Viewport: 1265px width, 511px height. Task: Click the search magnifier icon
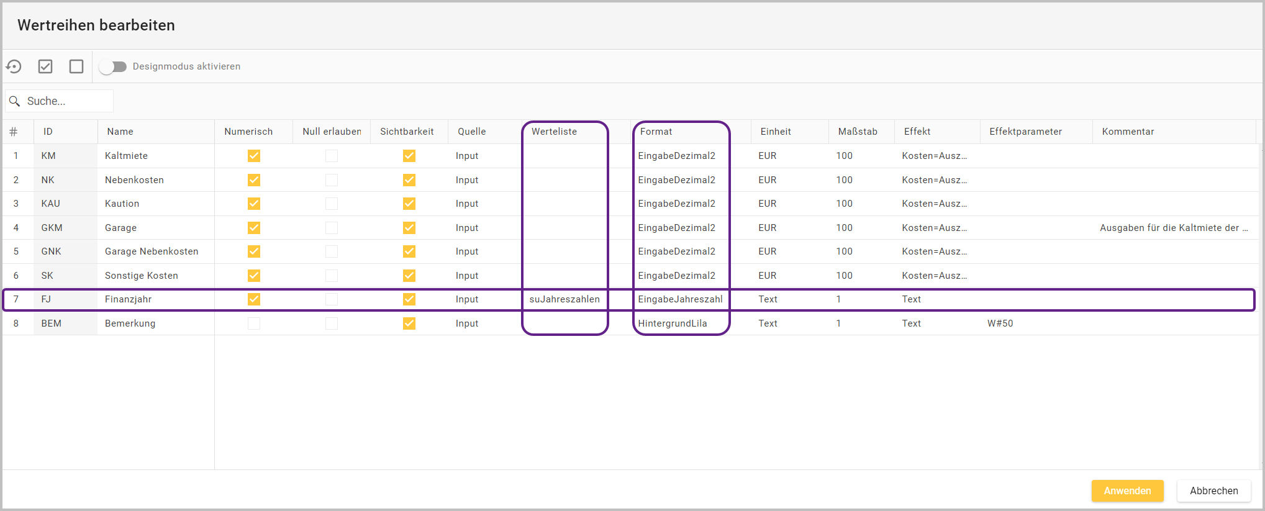pyautogui.click(x=15, y=101)
